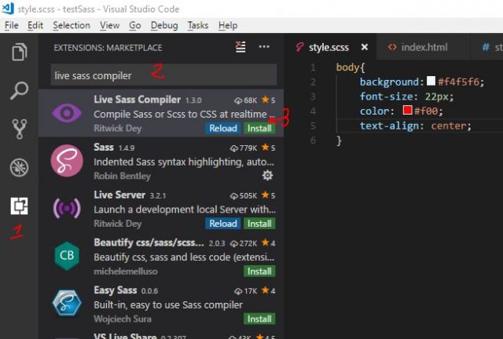The image size is (503, 339).
Task: Open the Search view in activity bar
Action: tap(19, 91)
